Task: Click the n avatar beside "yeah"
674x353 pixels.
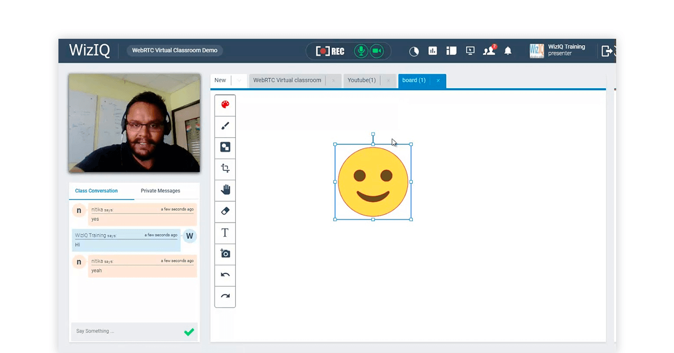Action: [79, 262]
